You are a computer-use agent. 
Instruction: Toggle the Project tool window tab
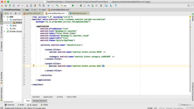tap(2, 18)
